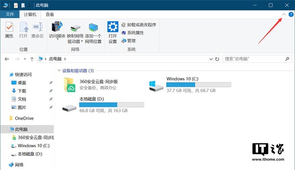Open the 访问媒体 (Access media) menu
This screenshot has width=295, height=170.
[57, 30]
